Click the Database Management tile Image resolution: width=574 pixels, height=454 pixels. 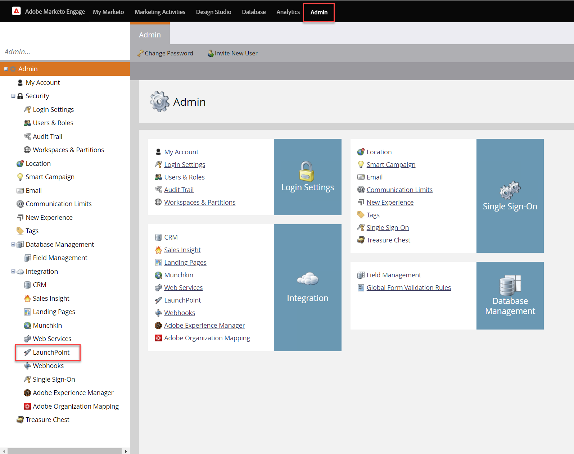[x=510, y=296]
